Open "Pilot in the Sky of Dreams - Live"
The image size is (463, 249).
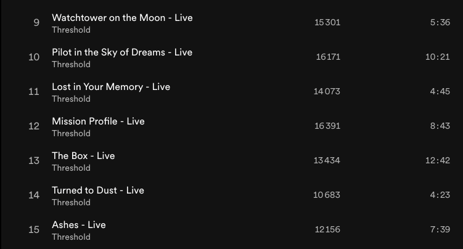[122, 52]
